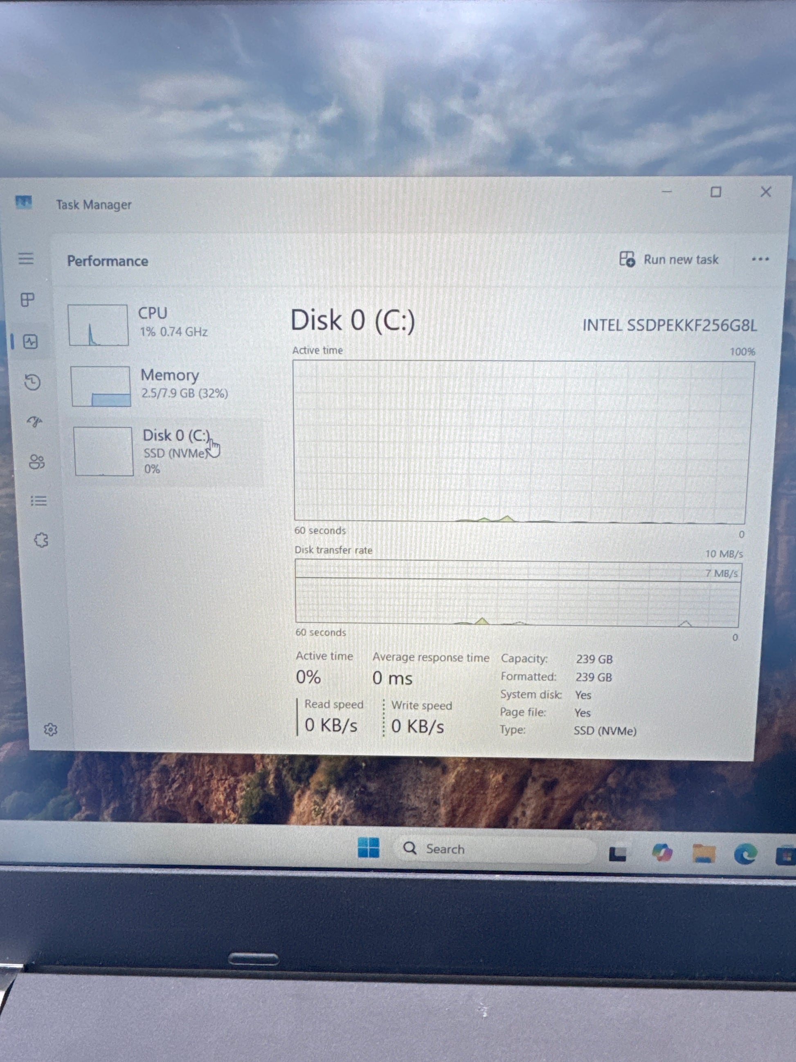Screen dimensions: 796x1062
Task: Open the hamburger navigation menu
Action: [x=26, y=259]
